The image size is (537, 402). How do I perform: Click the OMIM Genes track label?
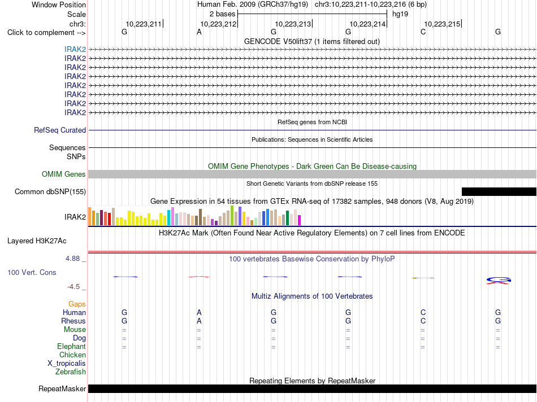63,174
